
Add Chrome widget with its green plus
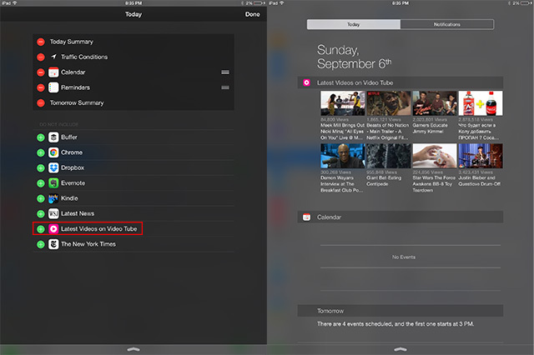41,152
